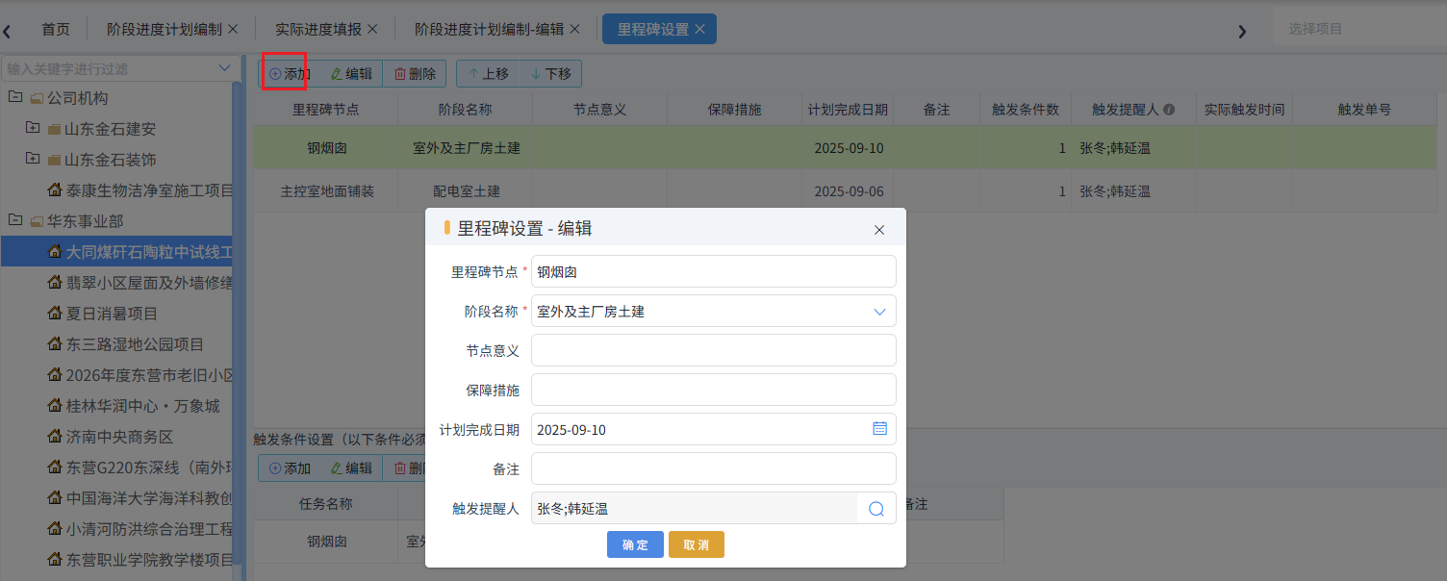
Task: Click the 实际触发时间 column header
Action: tap(1244, 110)
